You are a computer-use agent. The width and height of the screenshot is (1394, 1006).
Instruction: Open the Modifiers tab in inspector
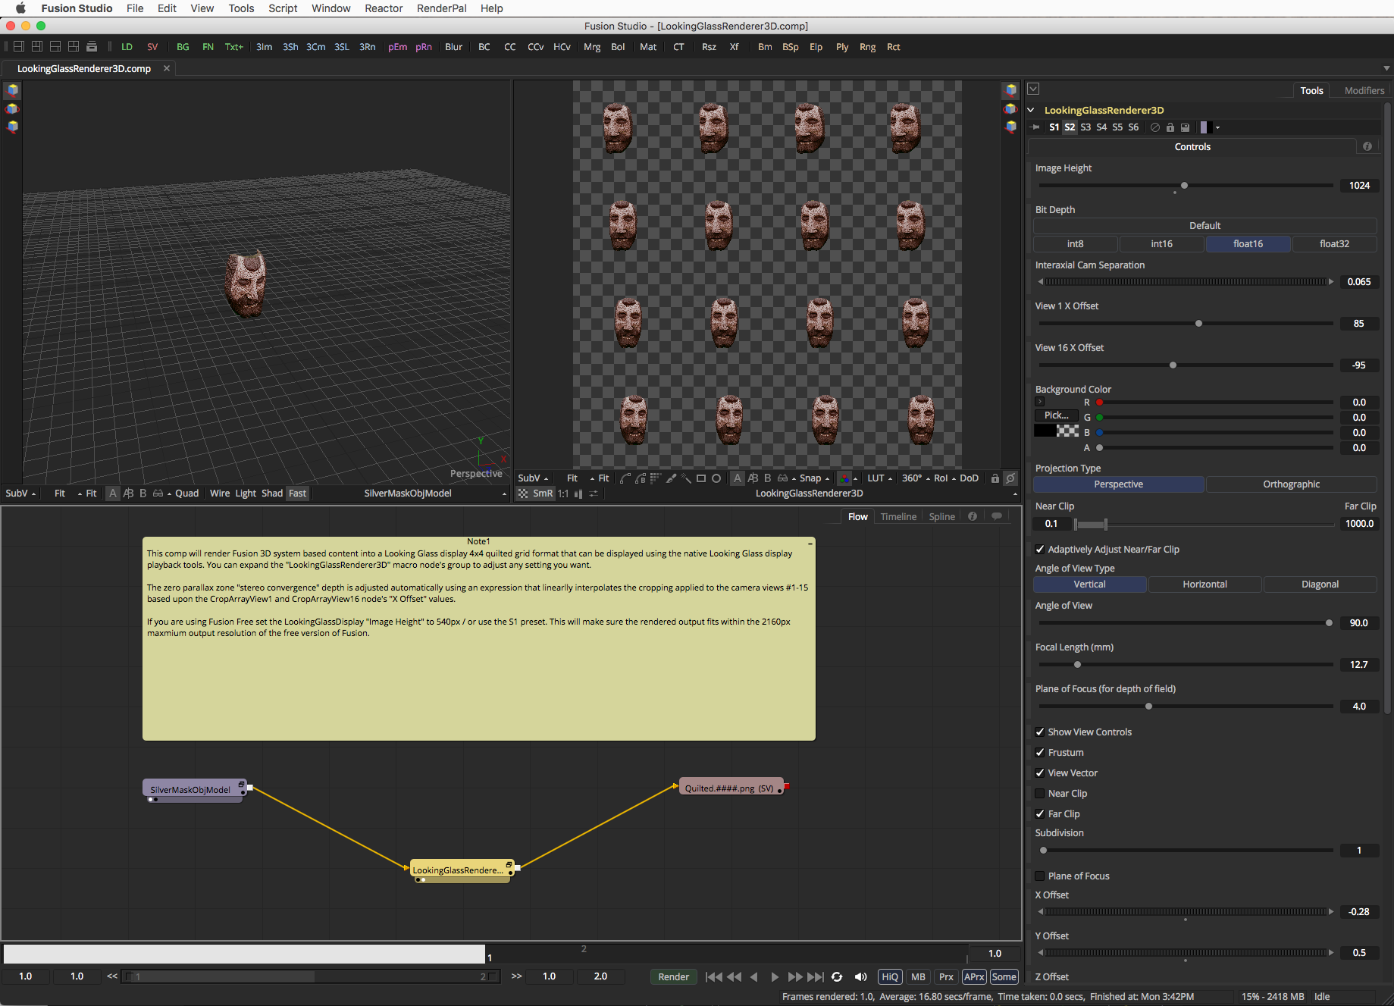tap(1364, 90)
